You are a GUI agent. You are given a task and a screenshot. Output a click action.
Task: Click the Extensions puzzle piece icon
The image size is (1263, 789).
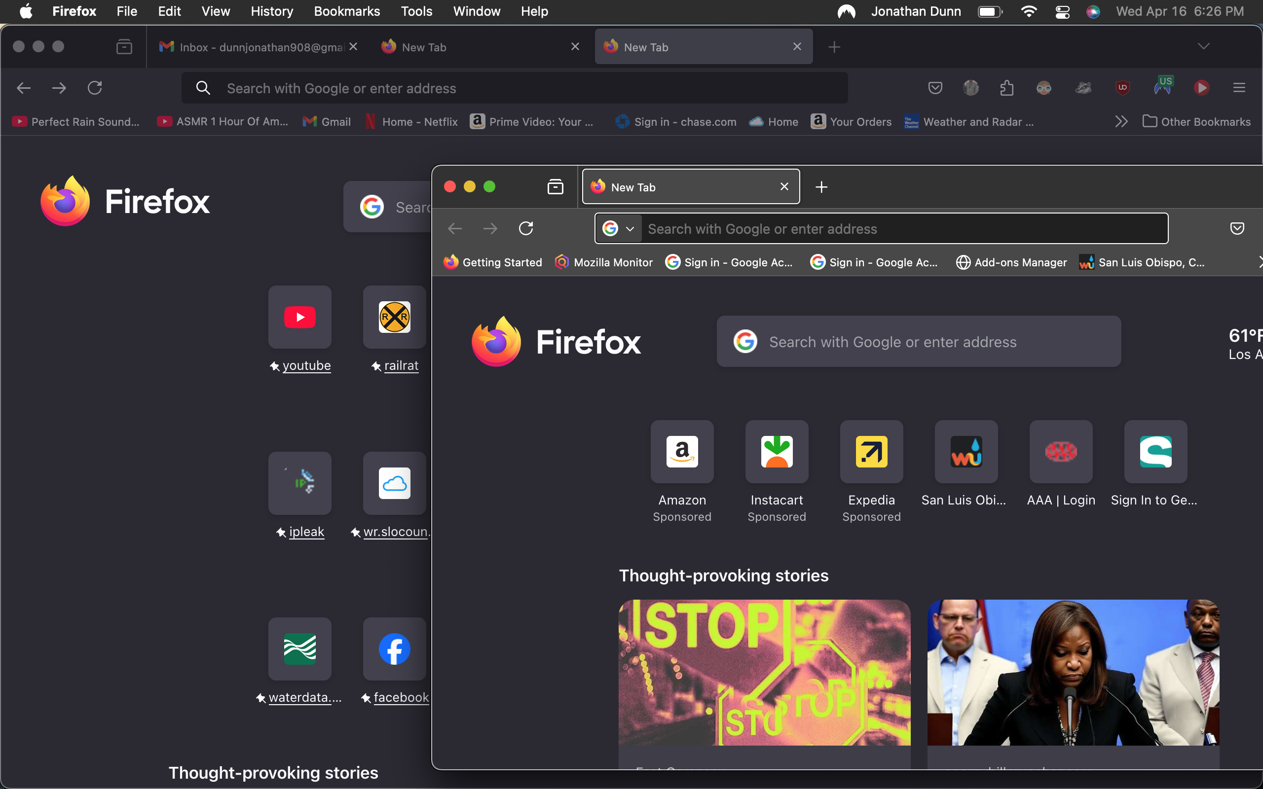pos(1007,88)
